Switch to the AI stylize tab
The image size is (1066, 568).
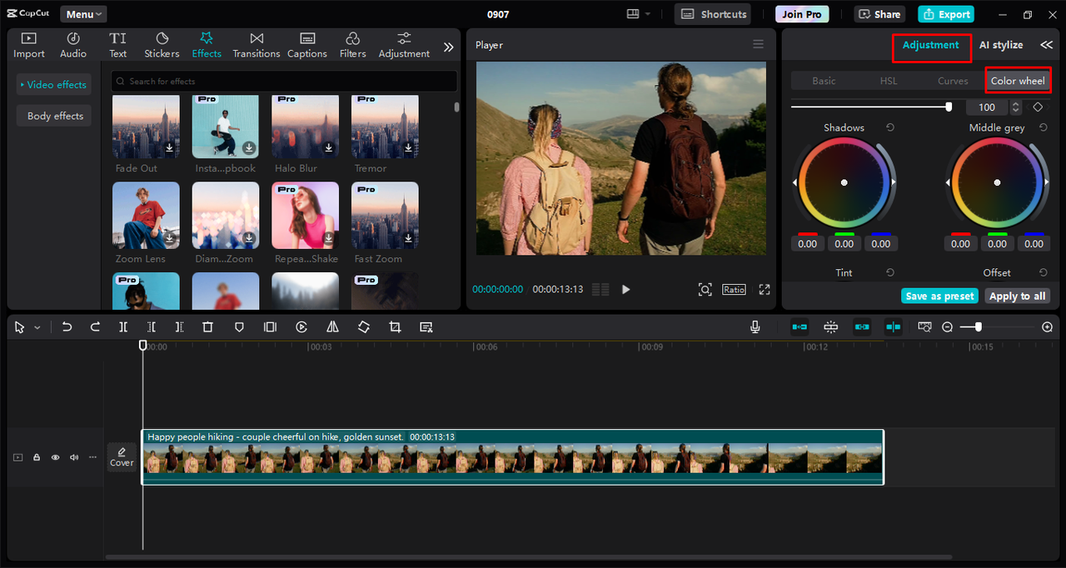1001,45
